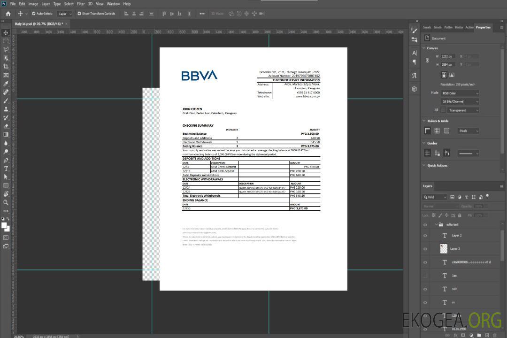Image resolution: width=507 pixels, height=338 pixels.
Task: Open the RGB Color mode dropdown
Action: [460, 93]
